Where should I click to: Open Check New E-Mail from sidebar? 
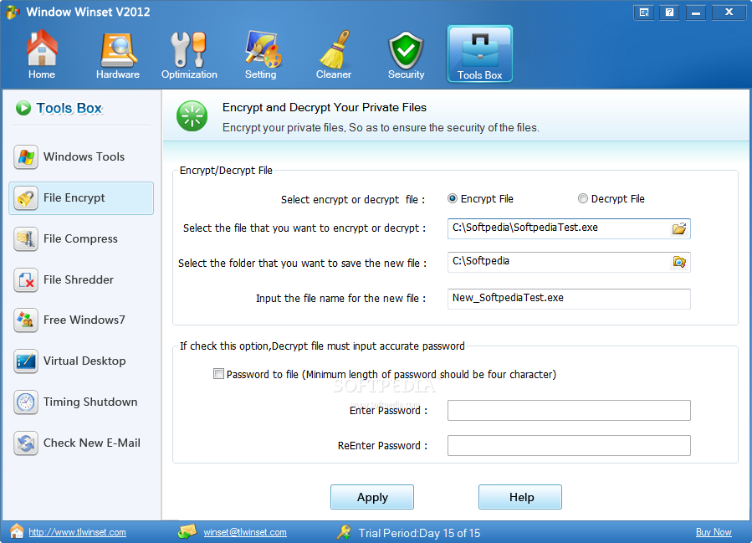point(81,443)
